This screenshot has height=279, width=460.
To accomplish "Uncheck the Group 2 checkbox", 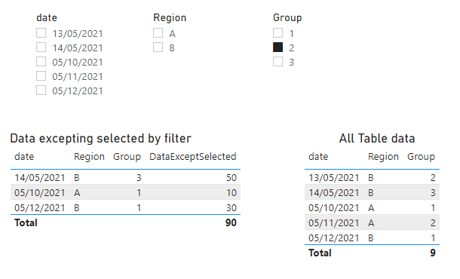I will pos(278,48).
